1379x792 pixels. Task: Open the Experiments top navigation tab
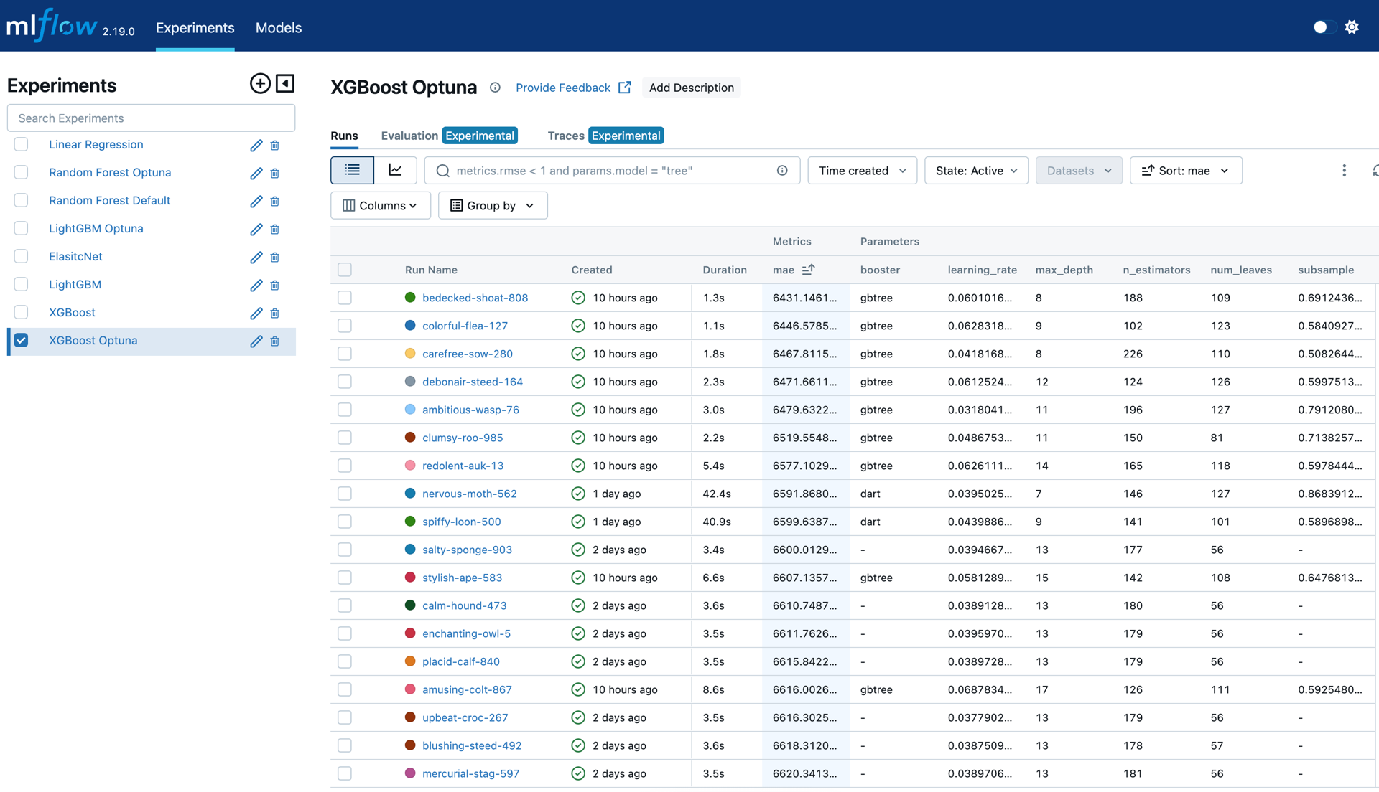tap(195, 27)
